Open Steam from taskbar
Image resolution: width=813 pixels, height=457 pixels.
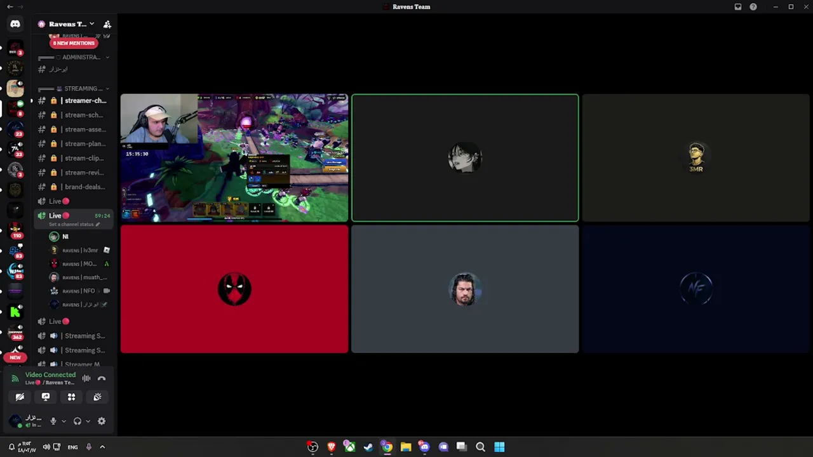(x=368, y=447)
